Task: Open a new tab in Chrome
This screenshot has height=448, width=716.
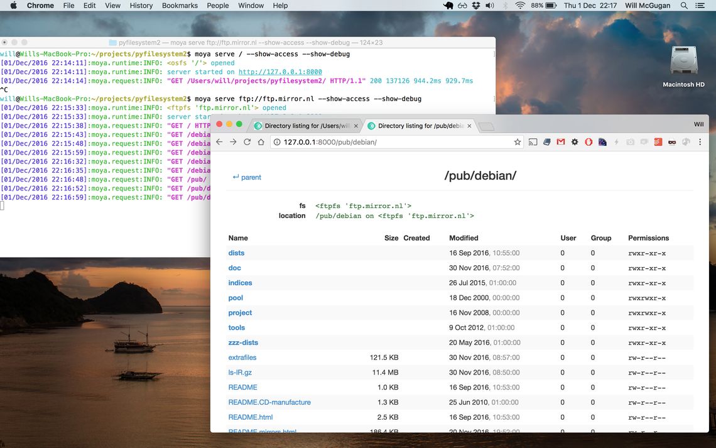Action: (x=487, y=126)
